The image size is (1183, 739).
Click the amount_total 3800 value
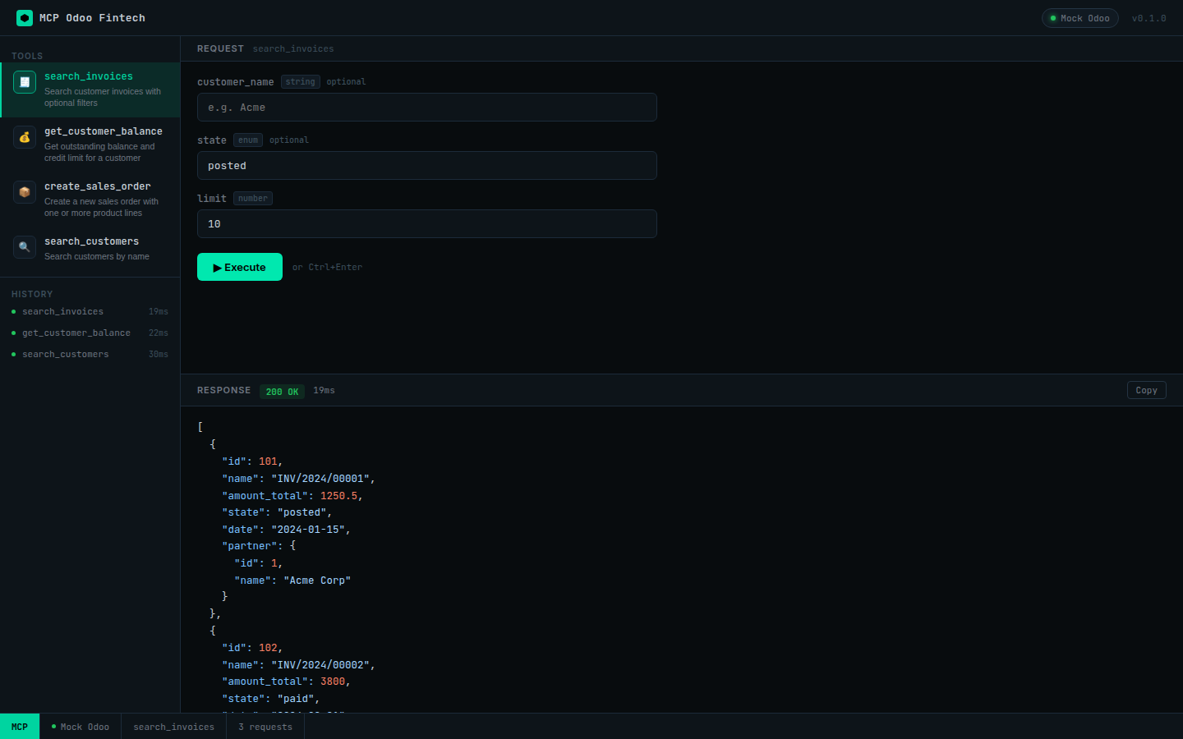333,682
